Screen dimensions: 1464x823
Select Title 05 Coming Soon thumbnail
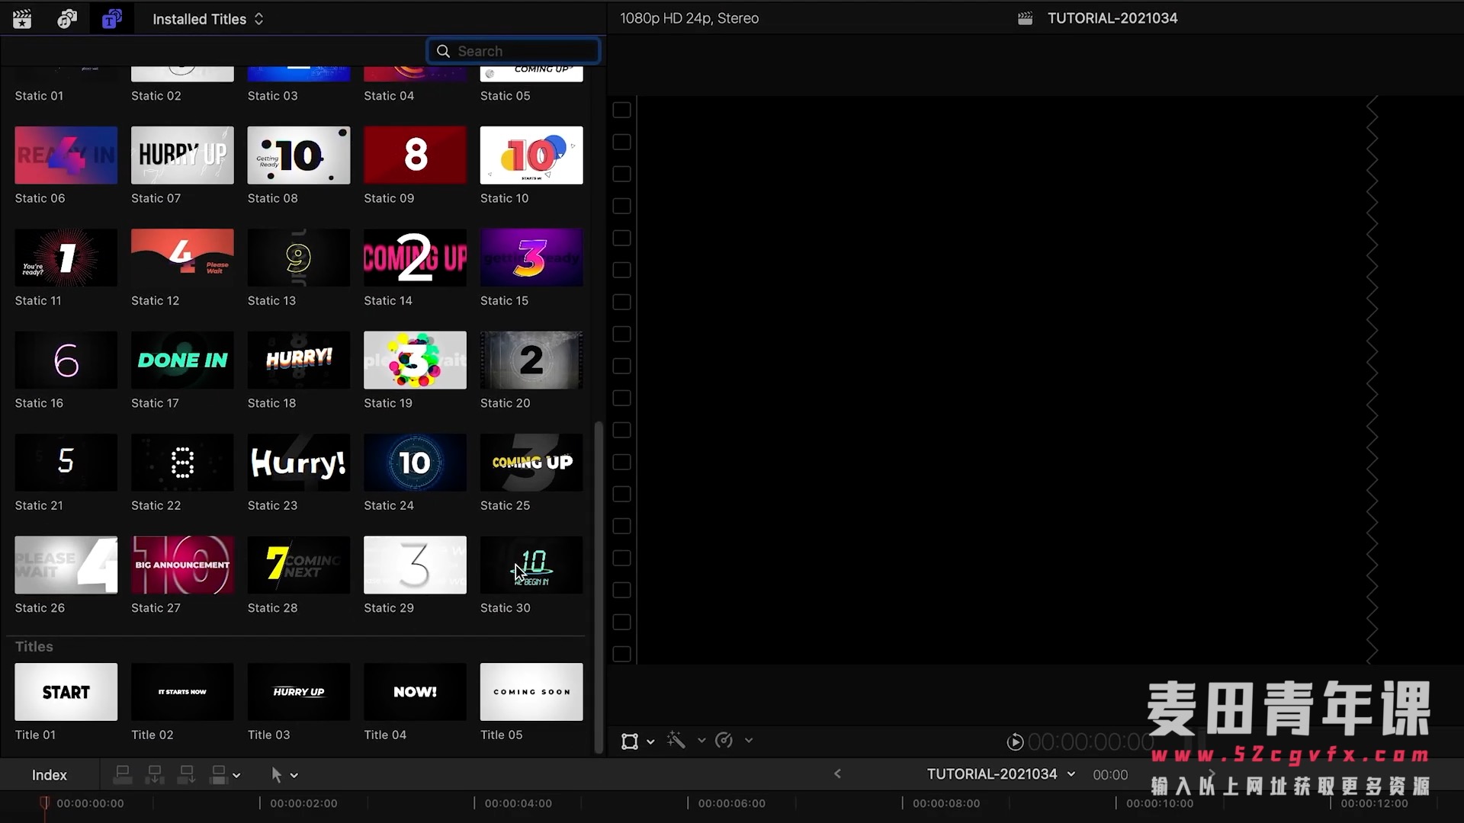click(531, 692)
